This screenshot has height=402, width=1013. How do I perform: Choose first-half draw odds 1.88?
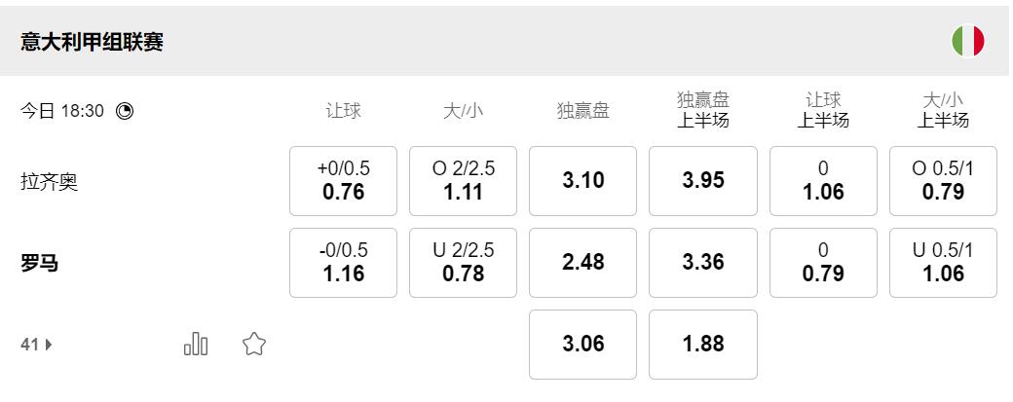tap(703, 345)
